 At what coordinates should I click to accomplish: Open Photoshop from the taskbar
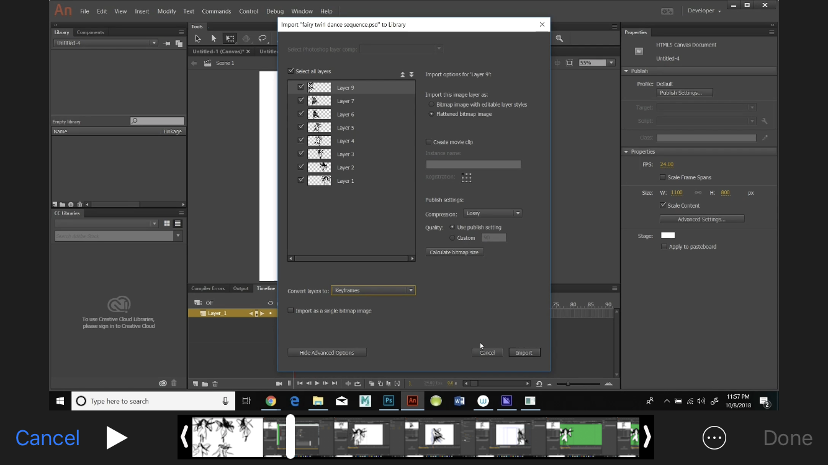389,401
